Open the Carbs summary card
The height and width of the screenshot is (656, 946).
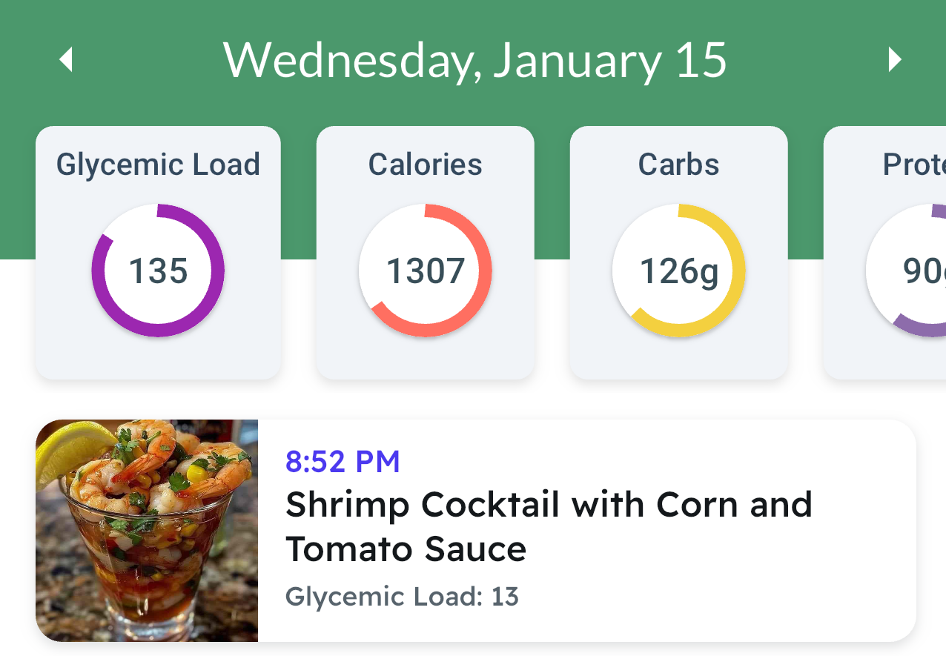click(x=679, y=253)
